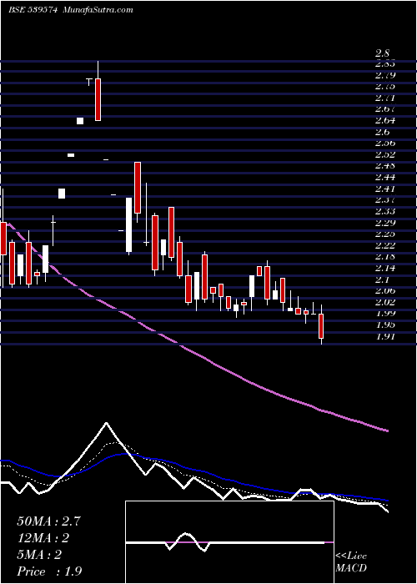Screen dimensions: 417x584
Task: Click the 2.64 price axis label
Action: coord(385,120)
